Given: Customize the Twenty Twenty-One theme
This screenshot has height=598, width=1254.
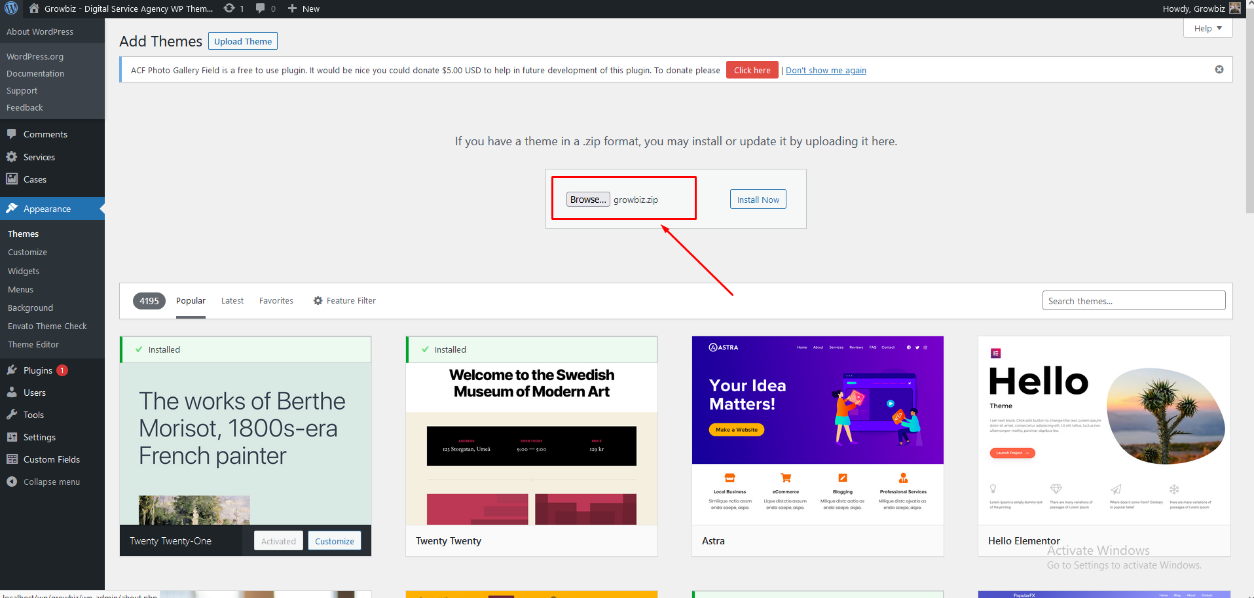Looking at the screenshot, I should (x=335, y=541).
